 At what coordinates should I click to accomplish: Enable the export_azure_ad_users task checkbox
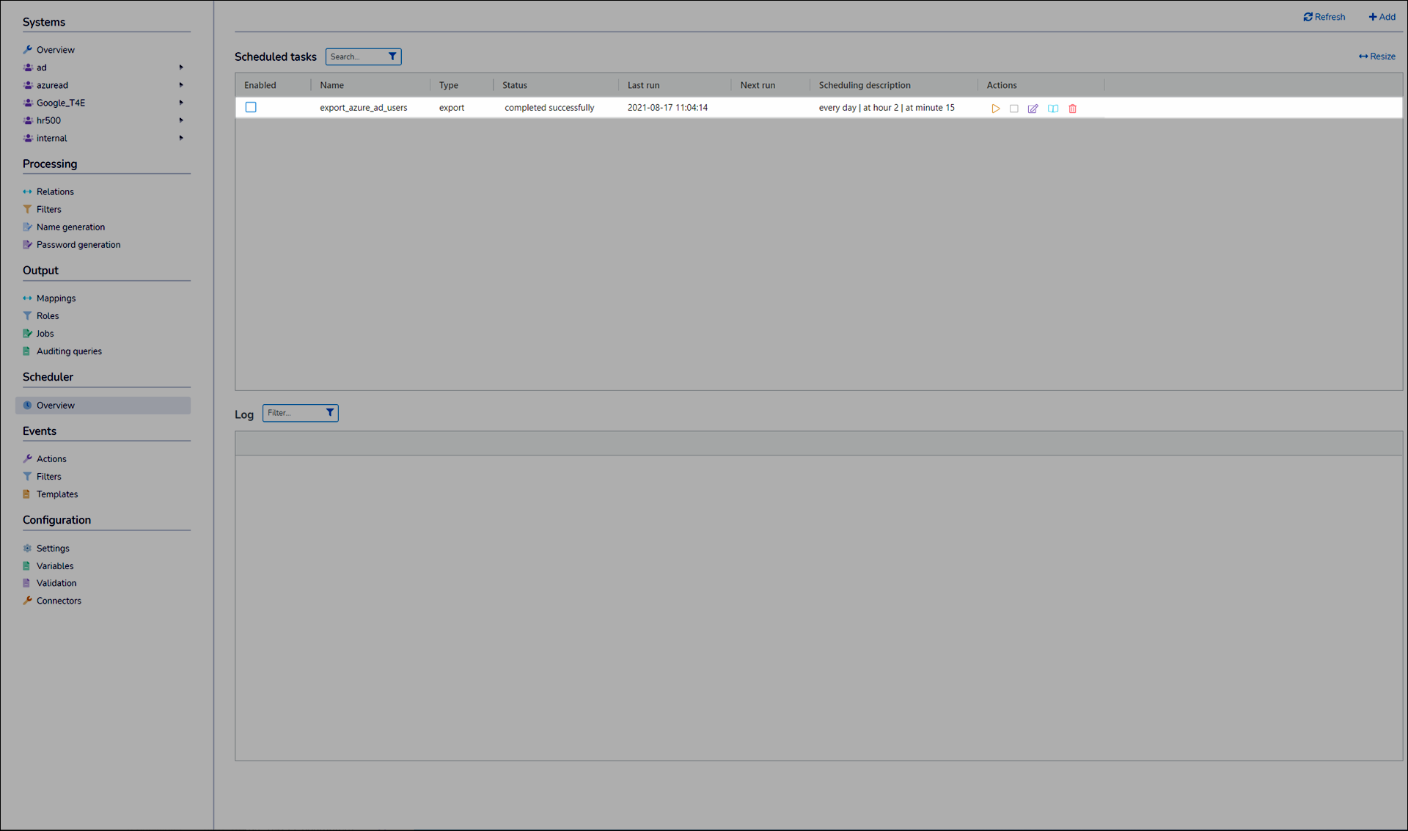(251, 107)
